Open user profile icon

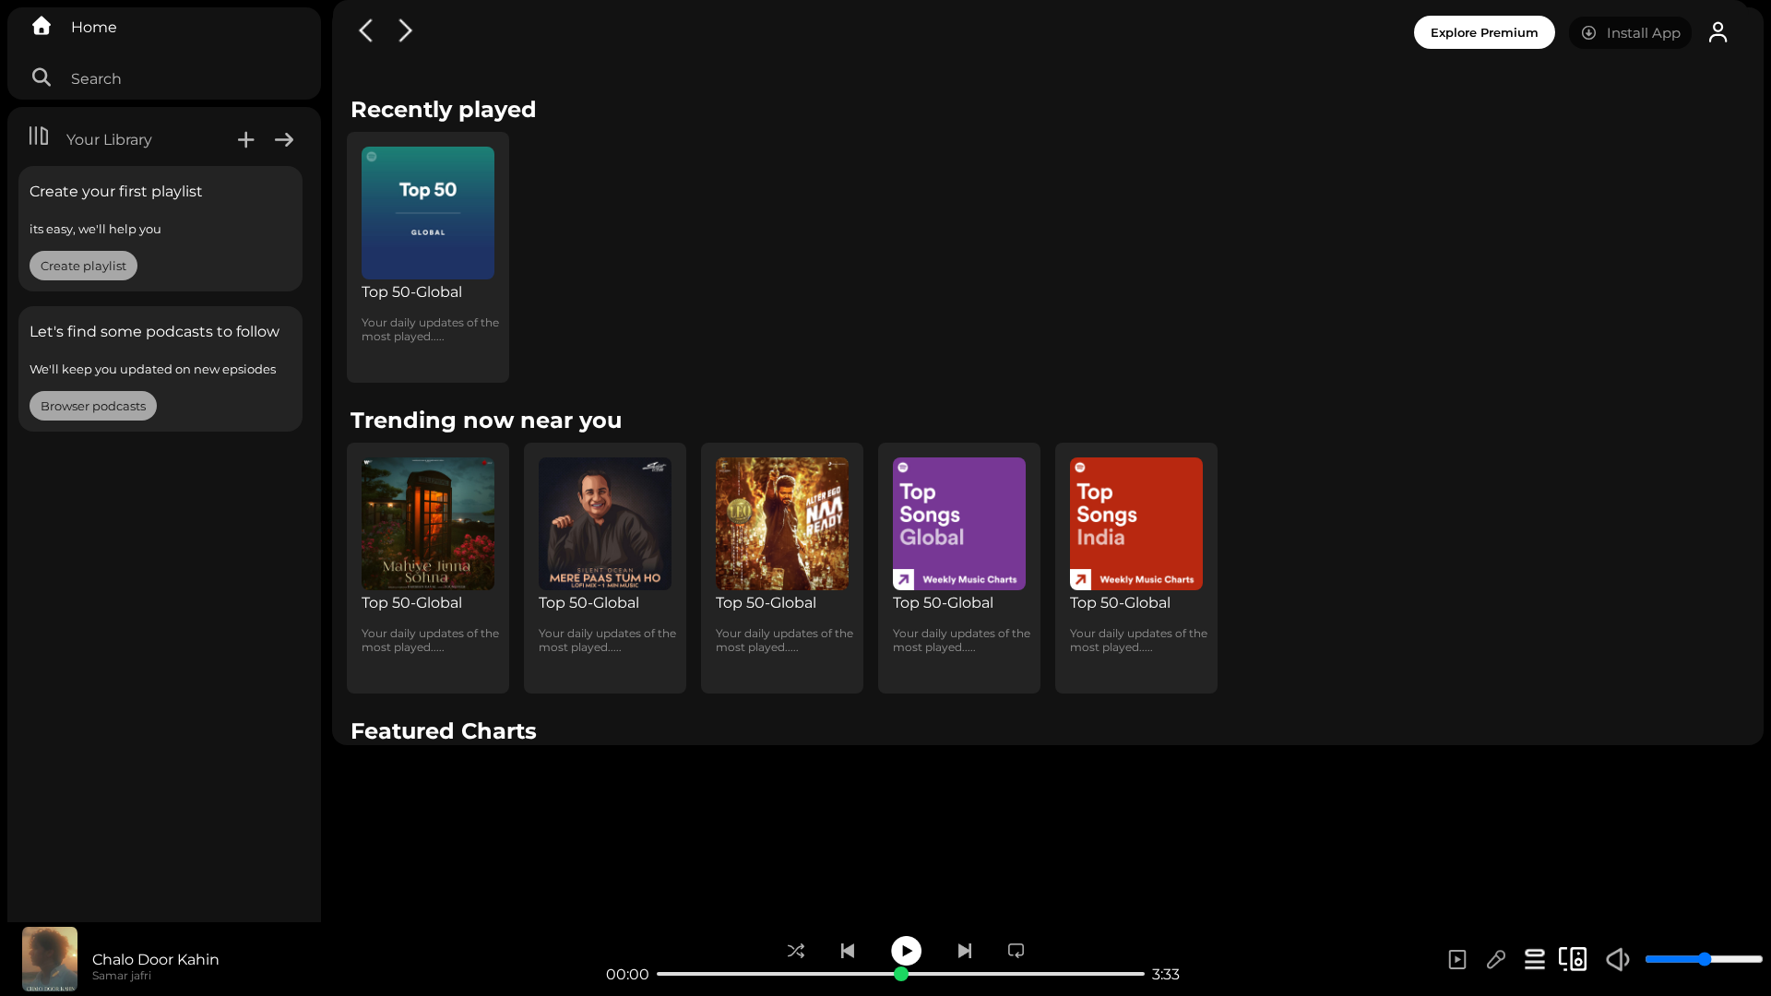1718,32
